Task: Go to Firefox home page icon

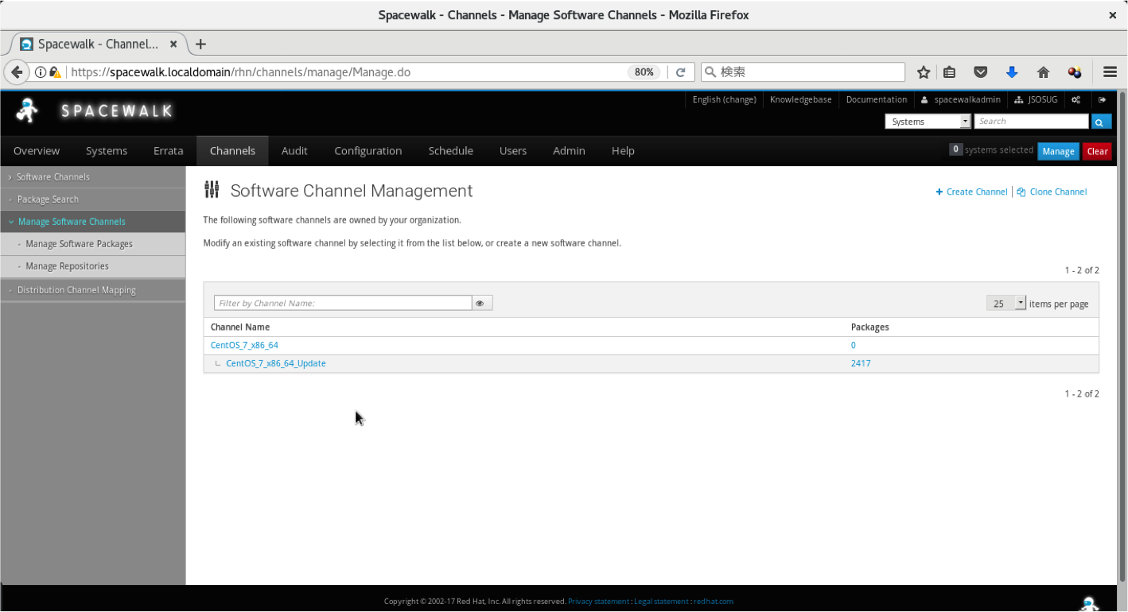Action: (x=1044, y=72)
